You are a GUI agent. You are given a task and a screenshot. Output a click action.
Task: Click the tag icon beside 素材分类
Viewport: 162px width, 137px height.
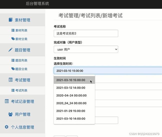tap(13, 39)
